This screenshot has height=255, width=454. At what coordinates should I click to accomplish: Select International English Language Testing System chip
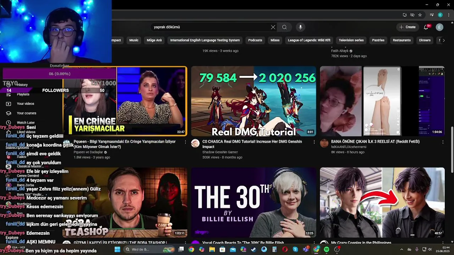point(205,40)
